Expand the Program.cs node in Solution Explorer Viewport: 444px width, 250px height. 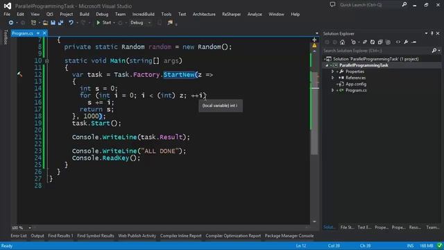pos(333,90)
